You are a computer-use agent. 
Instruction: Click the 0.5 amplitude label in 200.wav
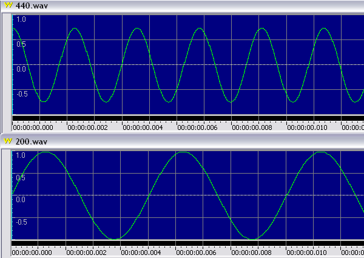21,177
